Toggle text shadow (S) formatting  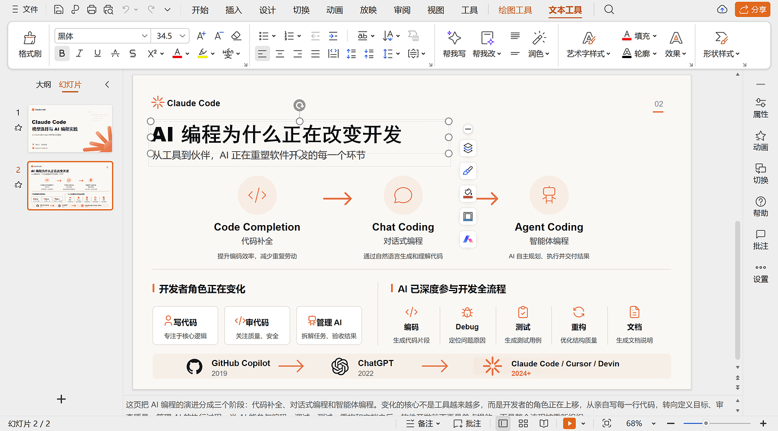point(132,54)
